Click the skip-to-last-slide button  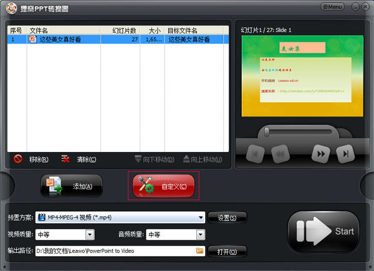point(345,155)
